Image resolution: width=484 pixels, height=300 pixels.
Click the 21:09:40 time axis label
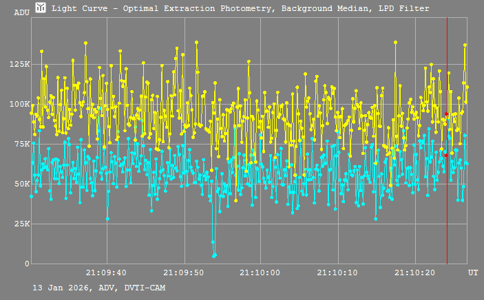click(x=106, y=273)
